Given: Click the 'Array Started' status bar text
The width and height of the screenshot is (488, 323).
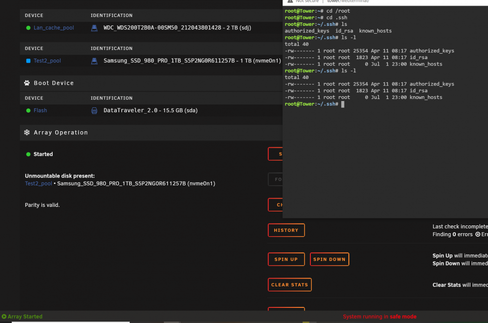Looking at the screenshot, I should click(x=25, y=317).
